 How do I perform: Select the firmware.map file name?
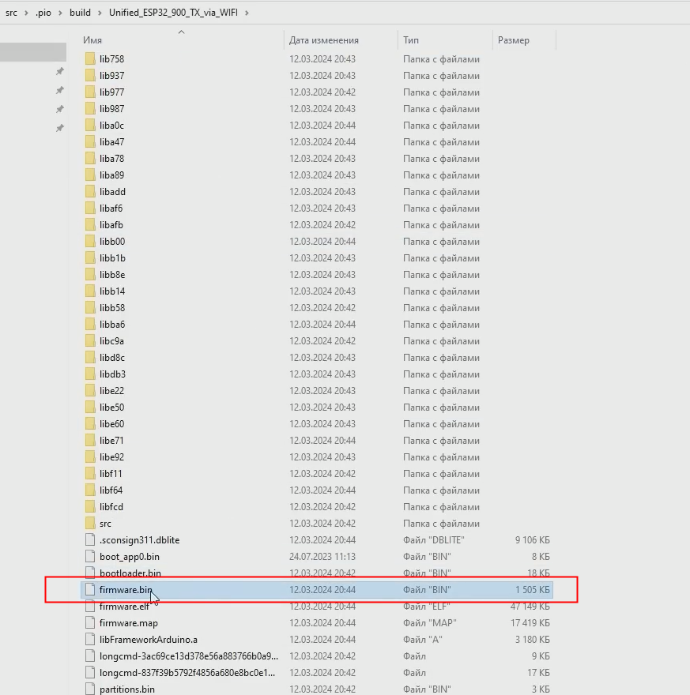[128, 623]
